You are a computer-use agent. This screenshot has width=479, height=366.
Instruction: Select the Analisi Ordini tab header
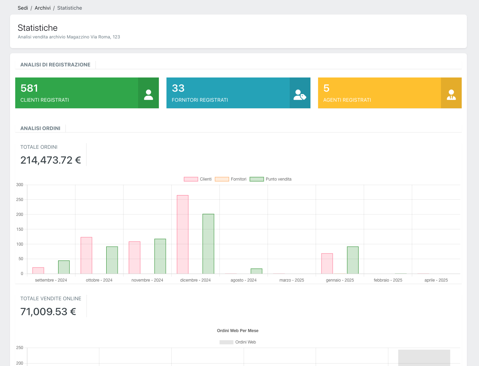point(40,128)
